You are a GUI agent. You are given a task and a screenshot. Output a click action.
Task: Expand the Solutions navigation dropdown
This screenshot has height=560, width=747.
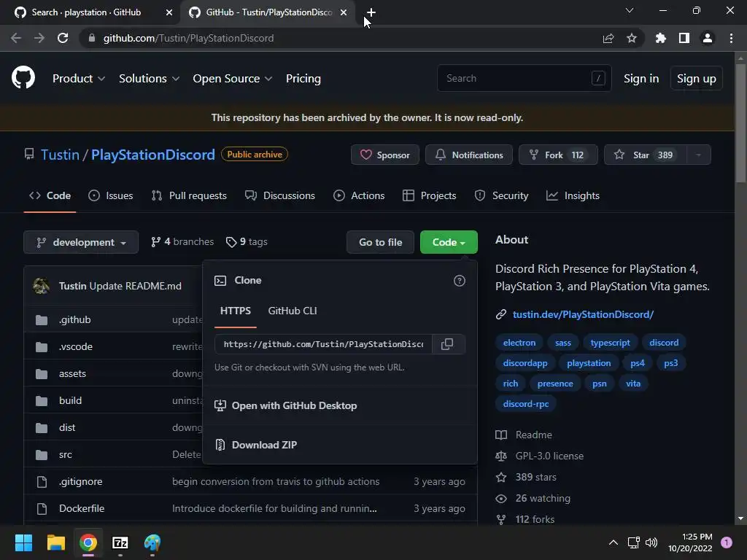149,79
